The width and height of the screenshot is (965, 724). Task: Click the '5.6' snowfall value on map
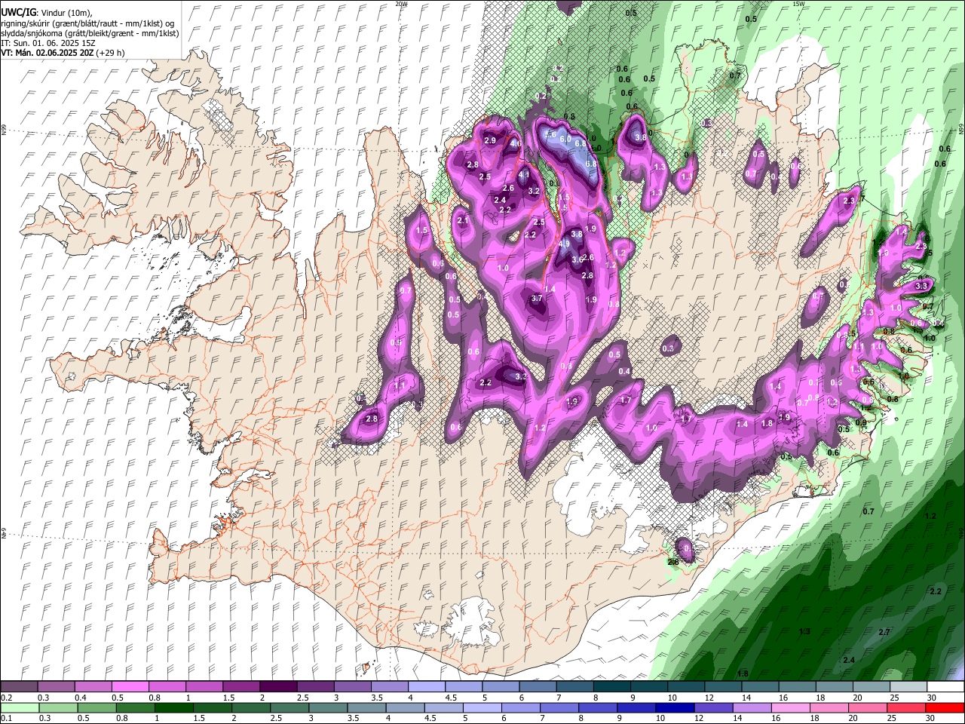[550, 135]
